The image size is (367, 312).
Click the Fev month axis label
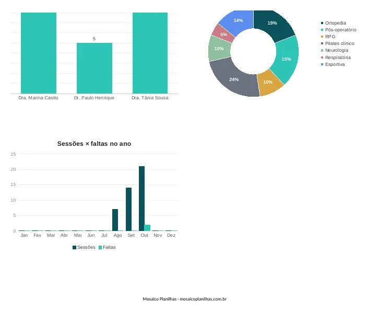[37, 235]
